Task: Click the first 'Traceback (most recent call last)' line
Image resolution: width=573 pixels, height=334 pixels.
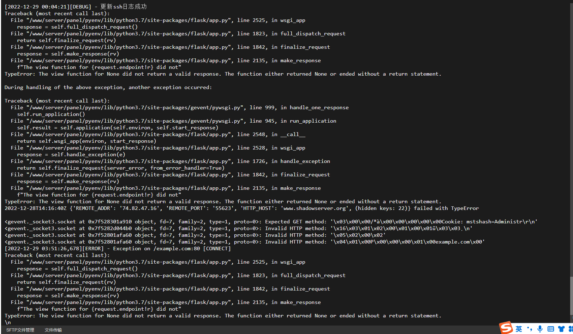Action: click(x=57, y=13)
